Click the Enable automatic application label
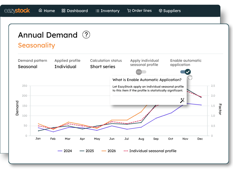This screenshot has height=173, width=233. 186,63
